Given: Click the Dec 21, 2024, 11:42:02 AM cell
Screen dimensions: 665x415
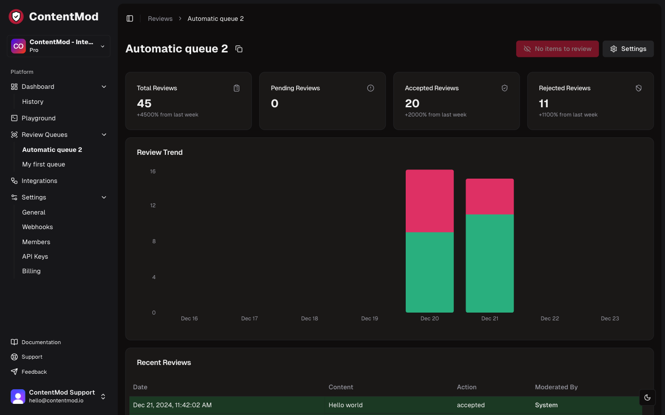Looking at the screenshot, I should pos(172,405).
